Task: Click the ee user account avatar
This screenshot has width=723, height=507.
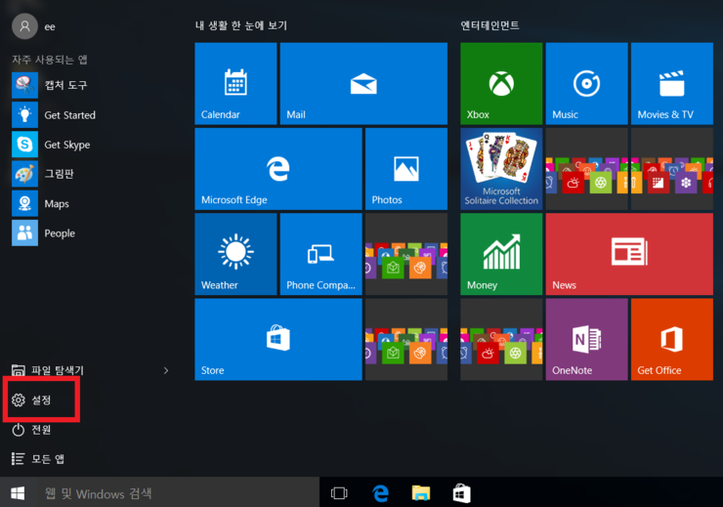Action: (24, 26)
